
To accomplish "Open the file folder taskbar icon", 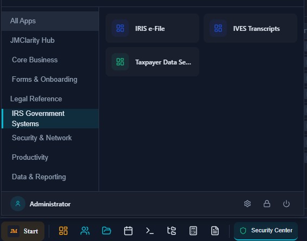I will point(107,231).
